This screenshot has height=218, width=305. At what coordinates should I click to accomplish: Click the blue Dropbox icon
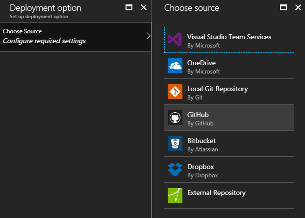(x=175, y=170)
